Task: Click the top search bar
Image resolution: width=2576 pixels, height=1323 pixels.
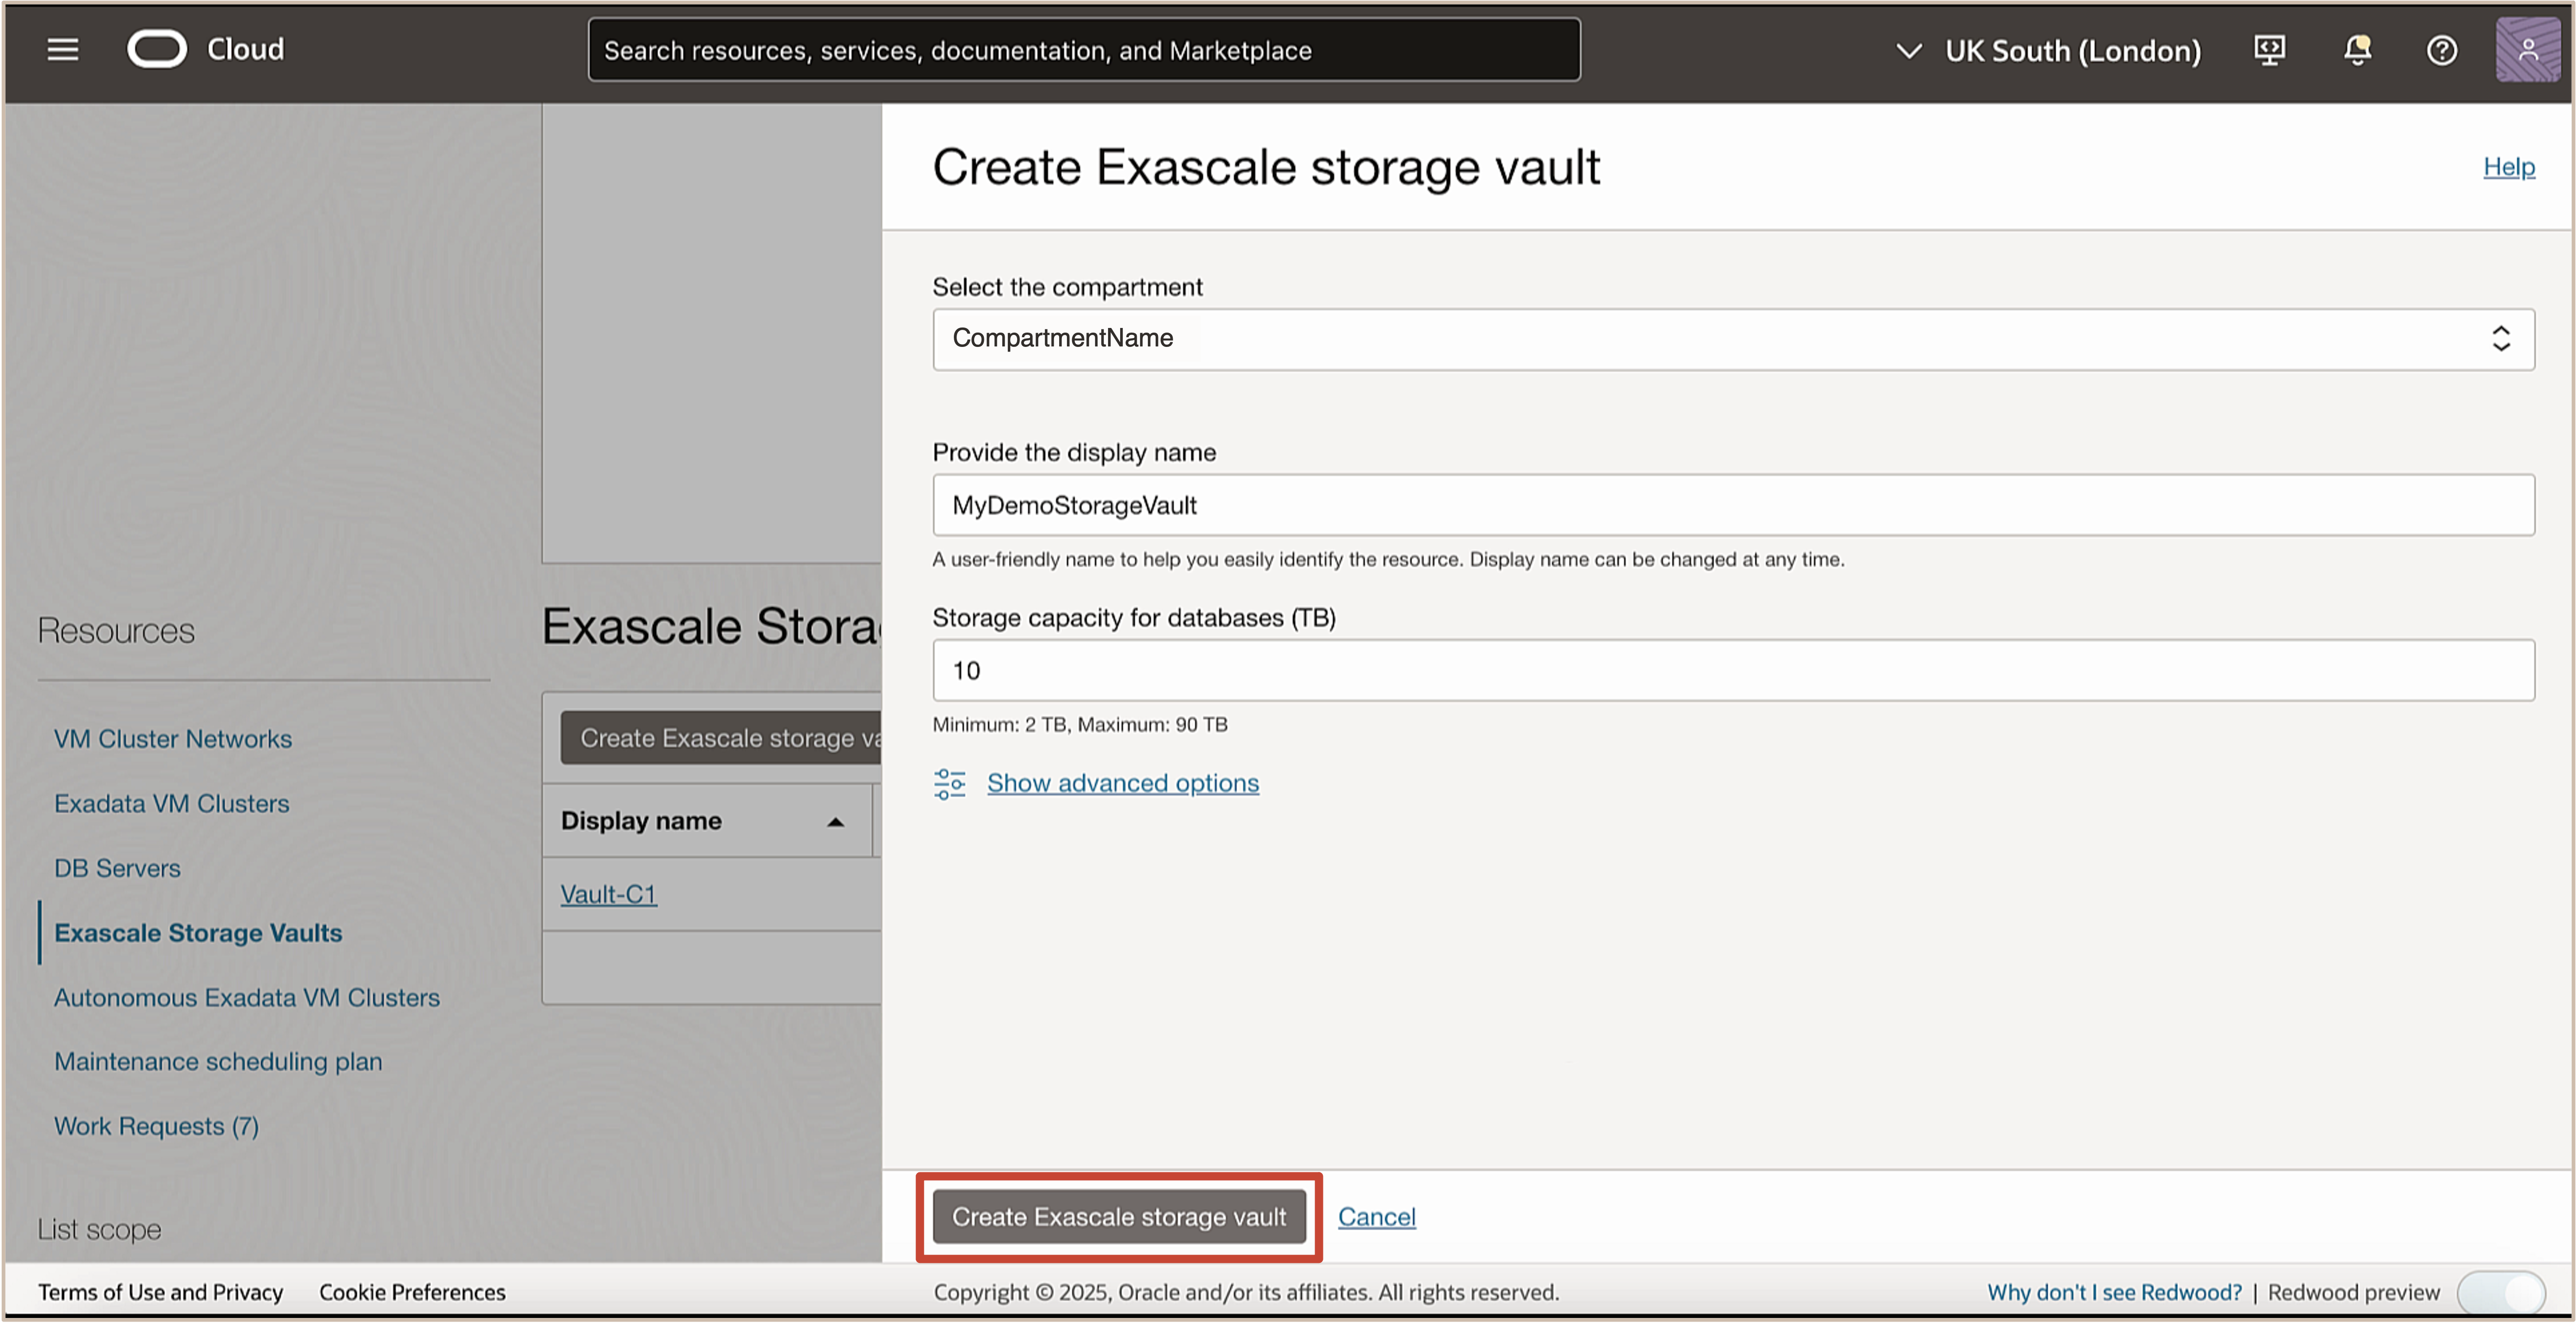Action: pyautogui.click(x=1083, y=50)
